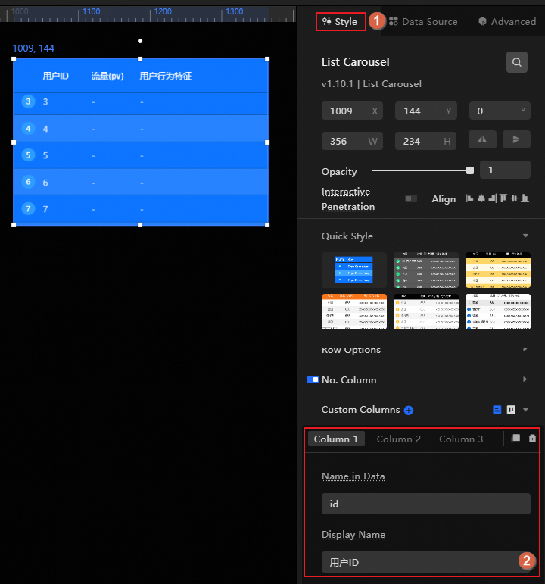
Task: Add a new custom column with plus icon
Action: coord(409,410)
